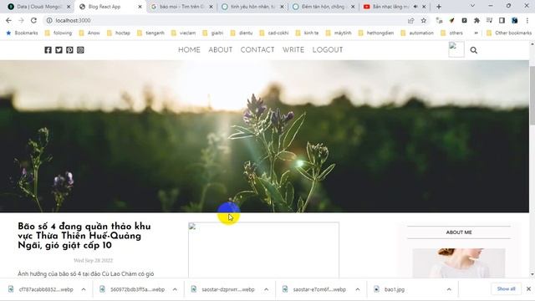Expand options for saostar-dzprwrr download
The width and height of the screenshot is (535, 301).
pos(266,289)
